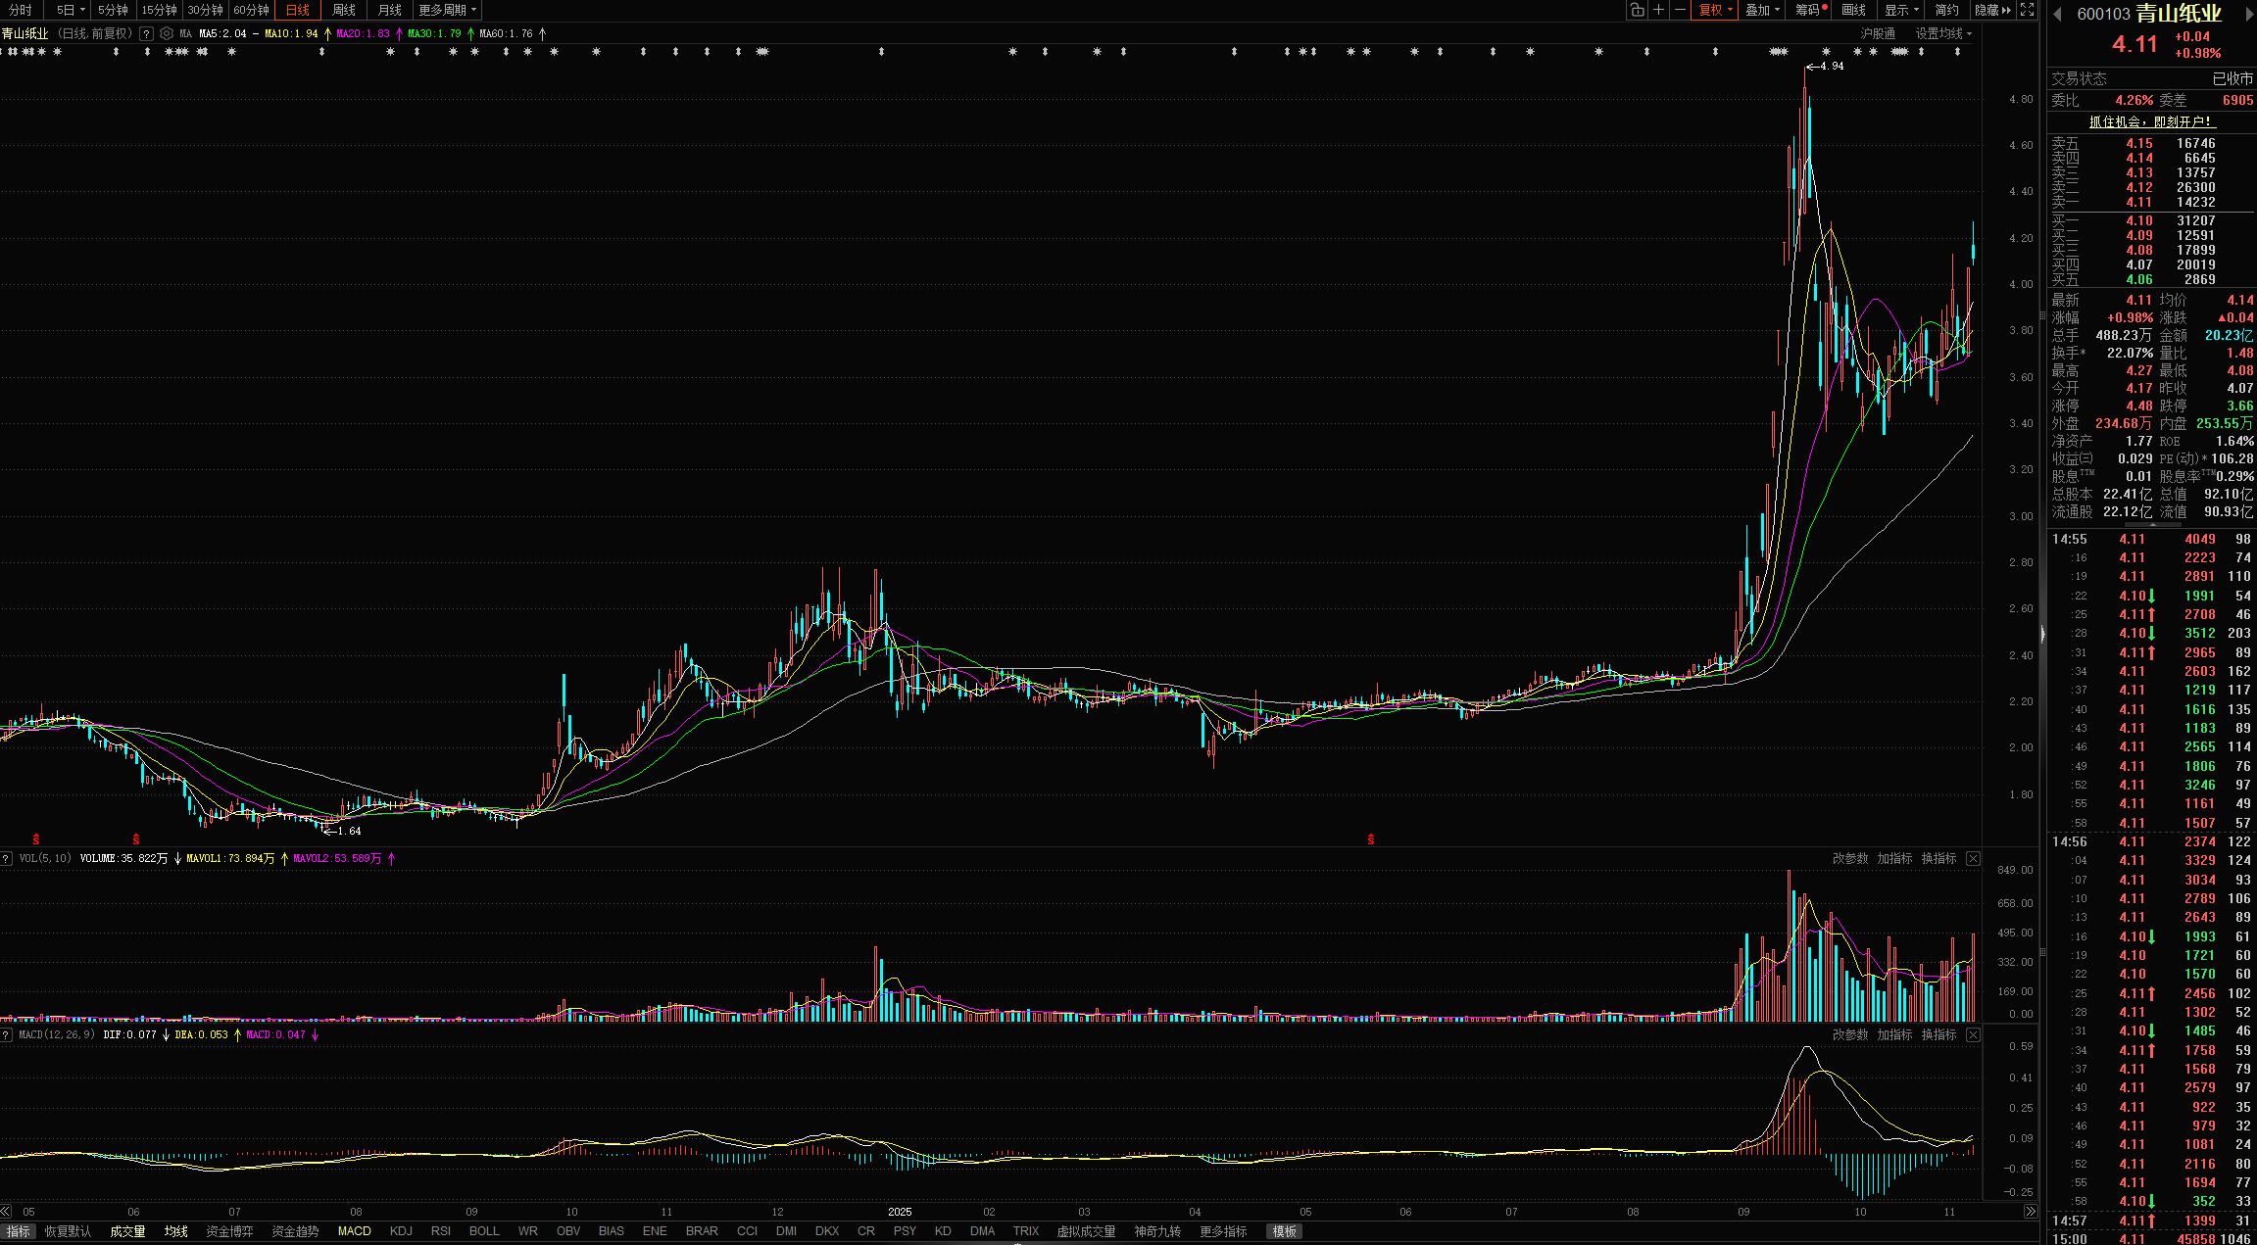Switch to 周线 weekly chart tab
This screenshot has height=1245, width=2257.
pos(344,10)
